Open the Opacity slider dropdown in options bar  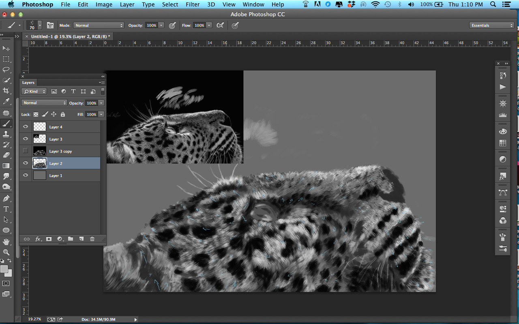click(161, 25)
